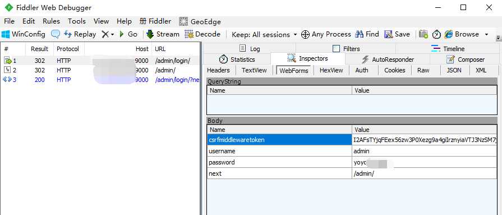This screenshot has height=215, width=502.
Task: Click the password name cell
Action: point(279,162)
